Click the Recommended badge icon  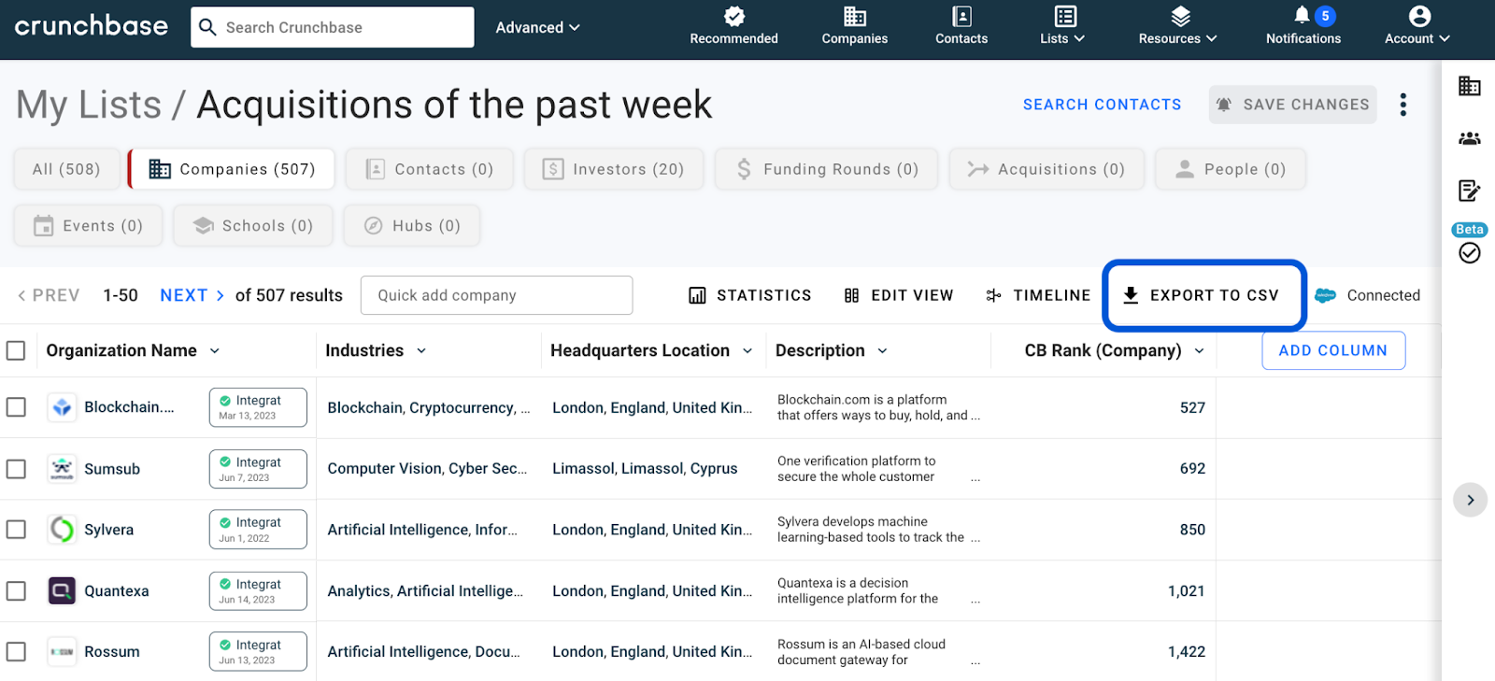pyautogui.click(x=734, y=17)
